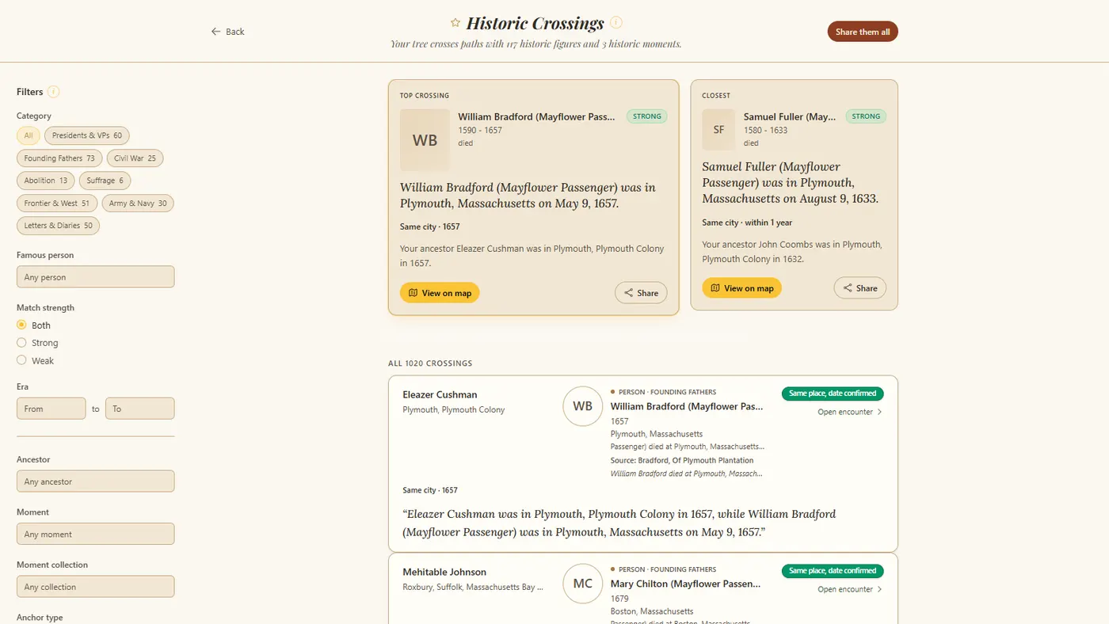Viewport: 1109px width, 624px height.
Task: Open the Famous person 'Any person' field
Action: pyautogui.click(x=95, y=277)
